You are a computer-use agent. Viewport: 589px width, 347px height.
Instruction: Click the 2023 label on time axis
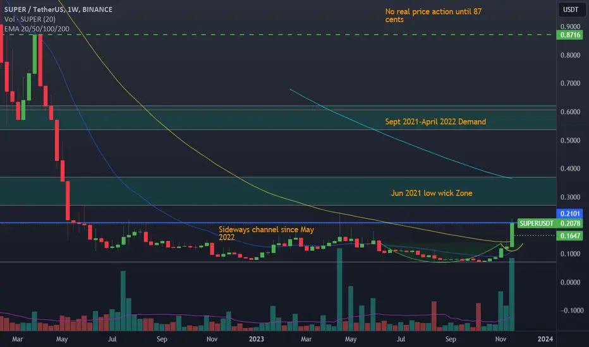pyautogui.click(x=257, y=339)
